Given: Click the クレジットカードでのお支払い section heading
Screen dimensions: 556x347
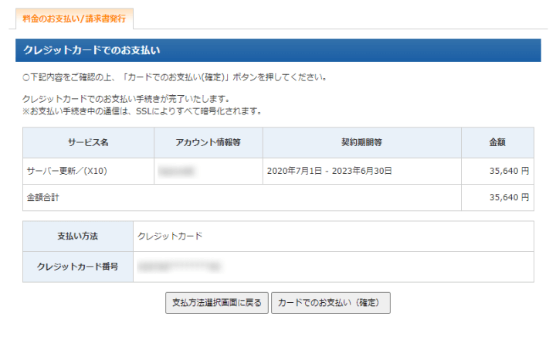Looking at the screenshot, I should 278,50.
